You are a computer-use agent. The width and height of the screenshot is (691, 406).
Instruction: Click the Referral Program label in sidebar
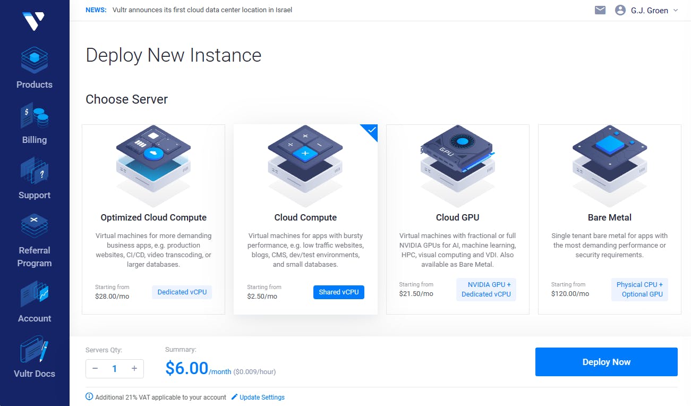35,257
